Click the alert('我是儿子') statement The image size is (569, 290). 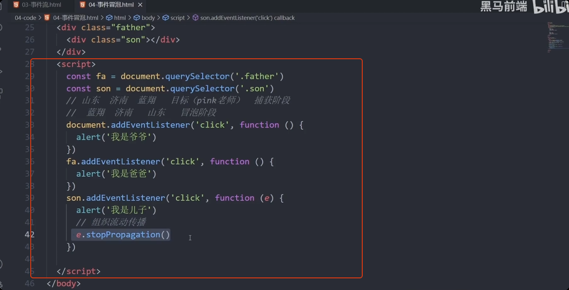pos(116,210)
